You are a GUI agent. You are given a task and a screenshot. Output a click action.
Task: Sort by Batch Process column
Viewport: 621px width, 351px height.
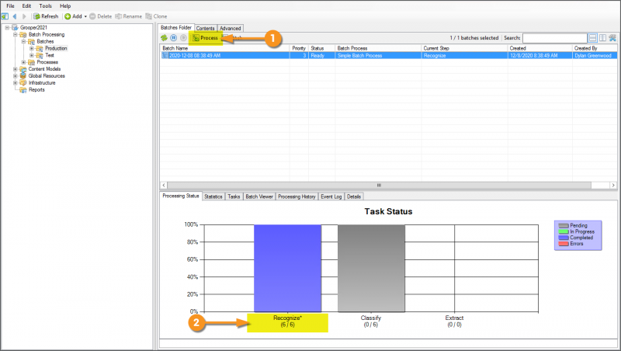coord(378,48)
